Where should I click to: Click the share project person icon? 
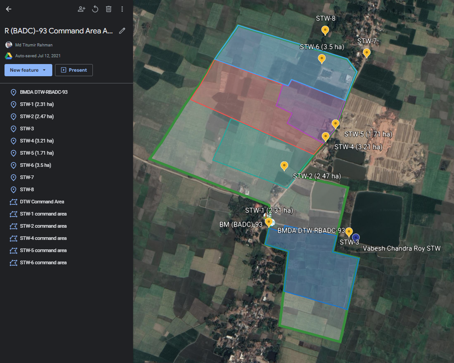tap(81, 9)
